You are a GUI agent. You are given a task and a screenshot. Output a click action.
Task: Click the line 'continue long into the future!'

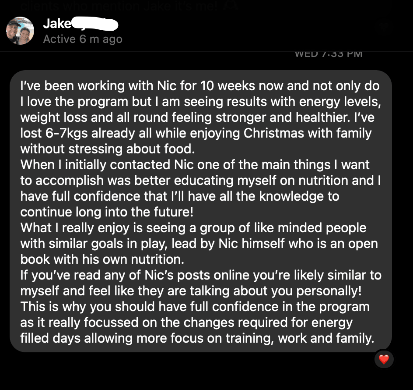point(107,212)
